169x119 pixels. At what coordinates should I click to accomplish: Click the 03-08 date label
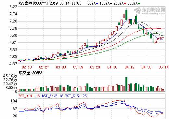click(x=61, y=67)
